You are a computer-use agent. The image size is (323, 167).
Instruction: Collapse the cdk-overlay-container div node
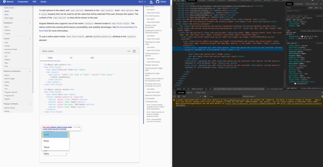pyautogui.click(x=177, y=24)
